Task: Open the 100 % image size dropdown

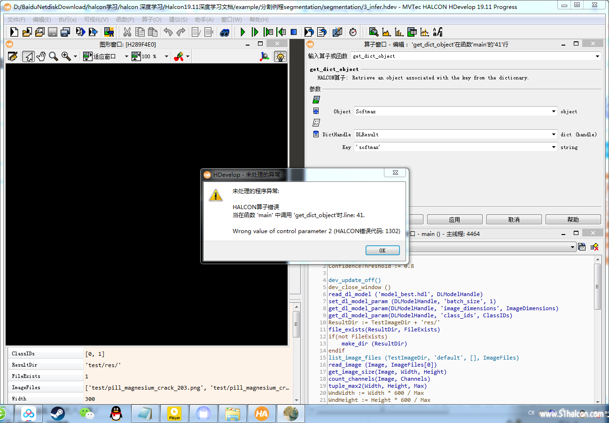Action: 166,56
